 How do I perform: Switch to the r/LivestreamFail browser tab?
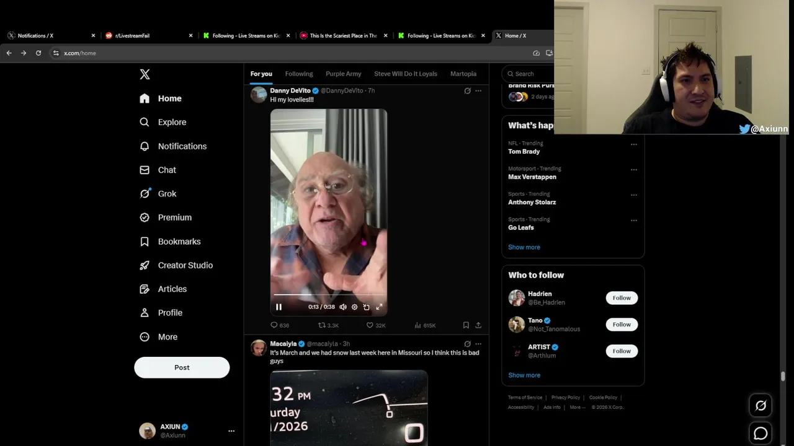pos(148,36)
